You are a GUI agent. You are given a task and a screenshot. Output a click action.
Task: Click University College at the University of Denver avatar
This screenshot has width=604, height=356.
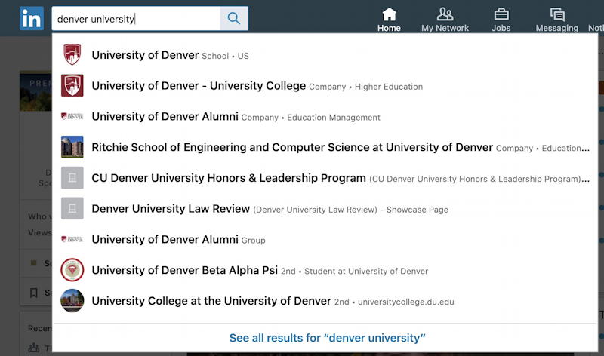tap(72, 301)
